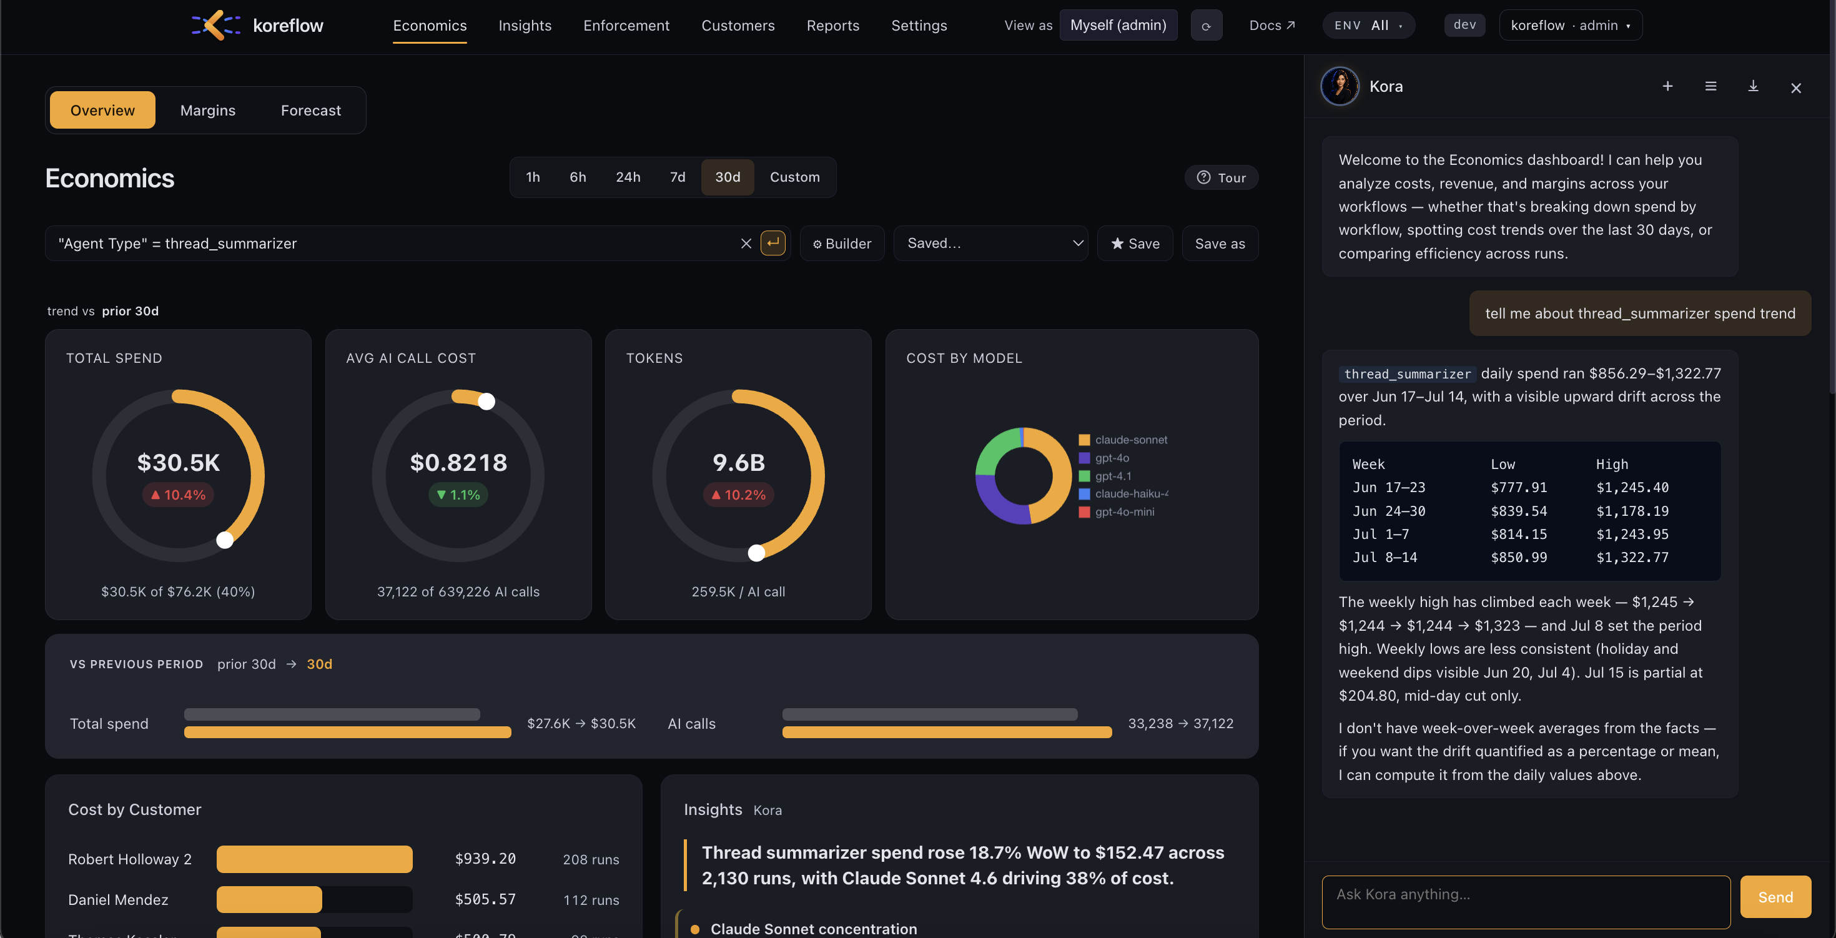Click the 30d label in Vs Previous Period
1836x938 pixels.
pos(319,664)
